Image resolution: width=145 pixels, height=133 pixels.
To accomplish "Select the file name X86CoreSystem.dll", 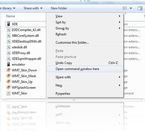I will (25, 36).
